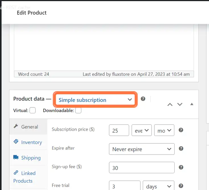Collapse Product data panel triangle toggle
Screen dimensions: 209x190
click(192, 104)
